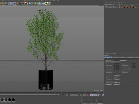
Task: Open the Window menu
Action: [54, 1]
